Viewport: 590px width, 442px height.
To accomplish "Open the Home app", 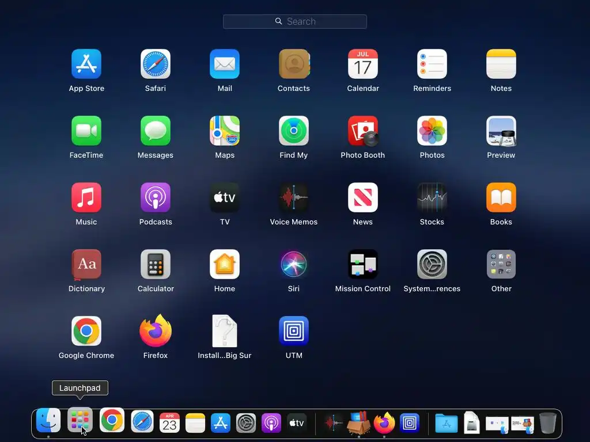I will point(225,264).
